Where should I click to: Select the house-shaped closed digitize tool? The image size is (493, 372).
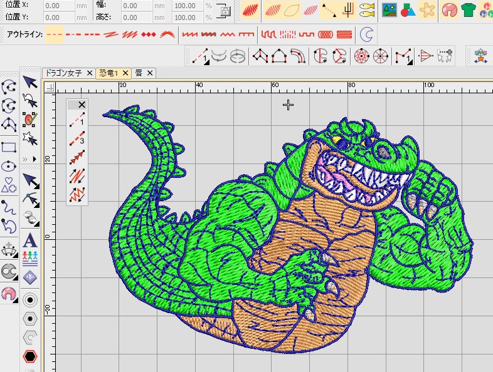coord(279,56)
